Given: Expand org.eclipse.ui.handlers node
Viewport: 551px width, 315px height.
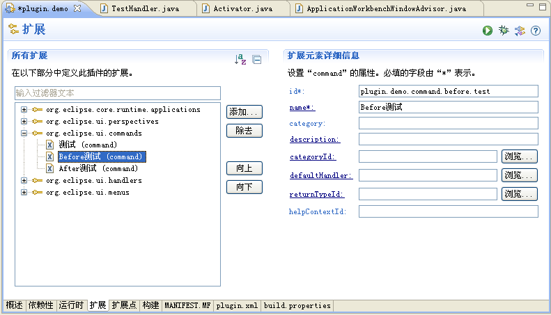Looking at the screenshot, I should point(24,180).
